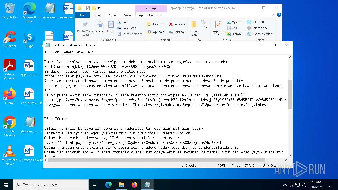Open the Application Tools tab
Image resolution: width=338 pixels, height=190 pixels.
151,15
